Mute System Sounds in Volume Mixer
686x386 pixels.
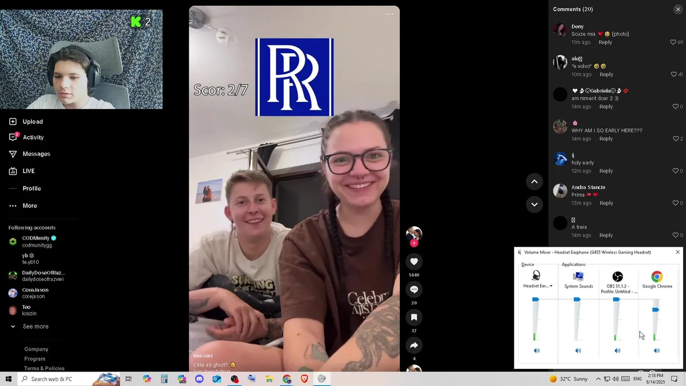[x=578, y=351]
